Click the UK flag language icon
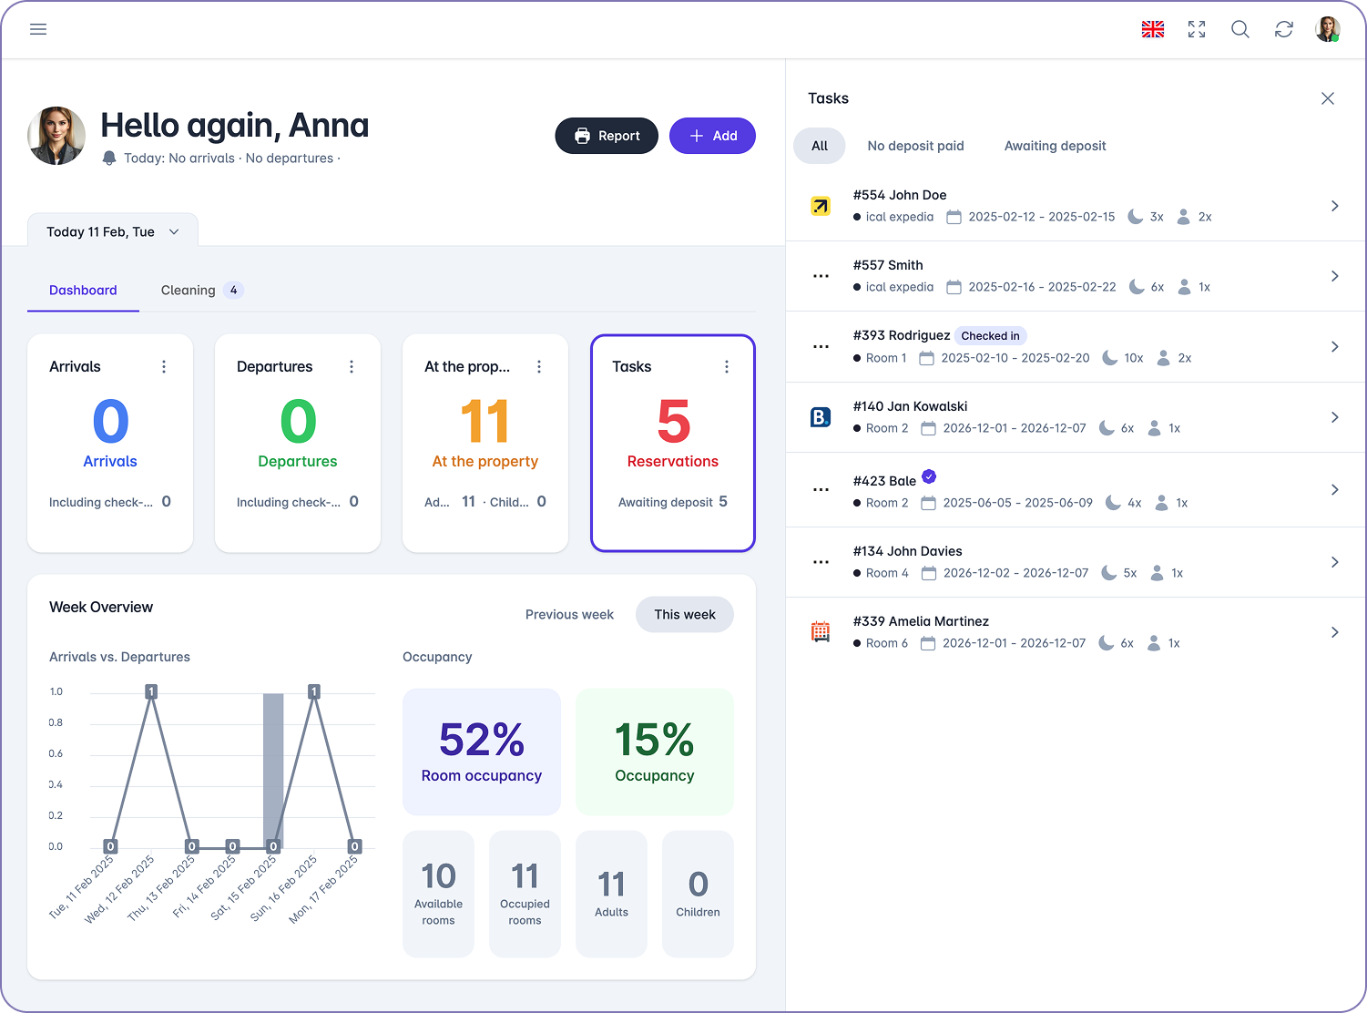 [x=1153, y=29]
